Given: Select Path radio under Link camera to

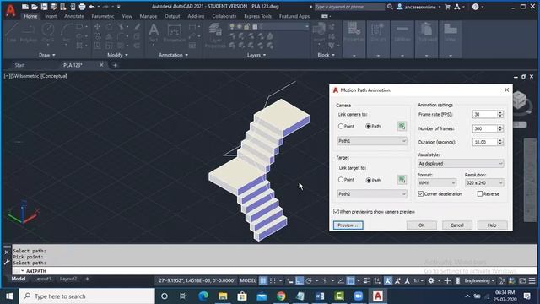Looking at the screenshot, I should tap(368, 126).
